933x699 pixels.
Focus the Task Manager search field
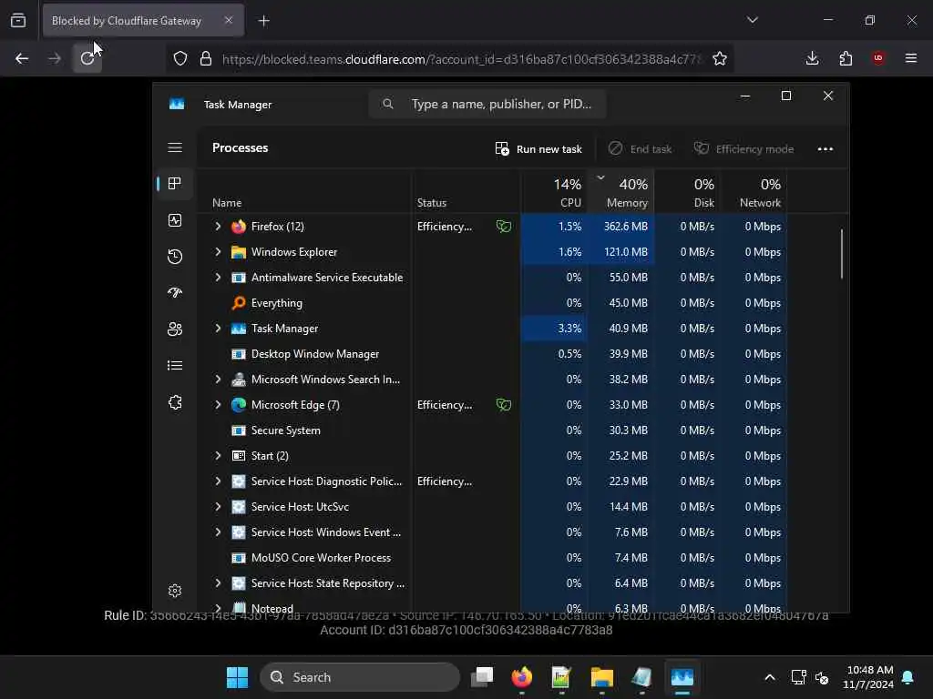coord(487,104)
